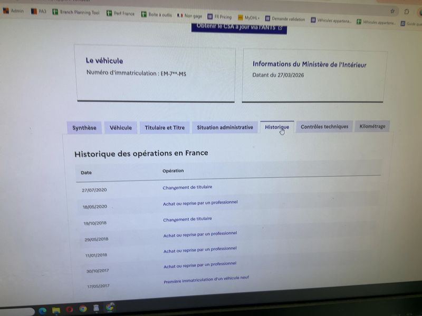Select the date 19/10/2018

(95, 223)
